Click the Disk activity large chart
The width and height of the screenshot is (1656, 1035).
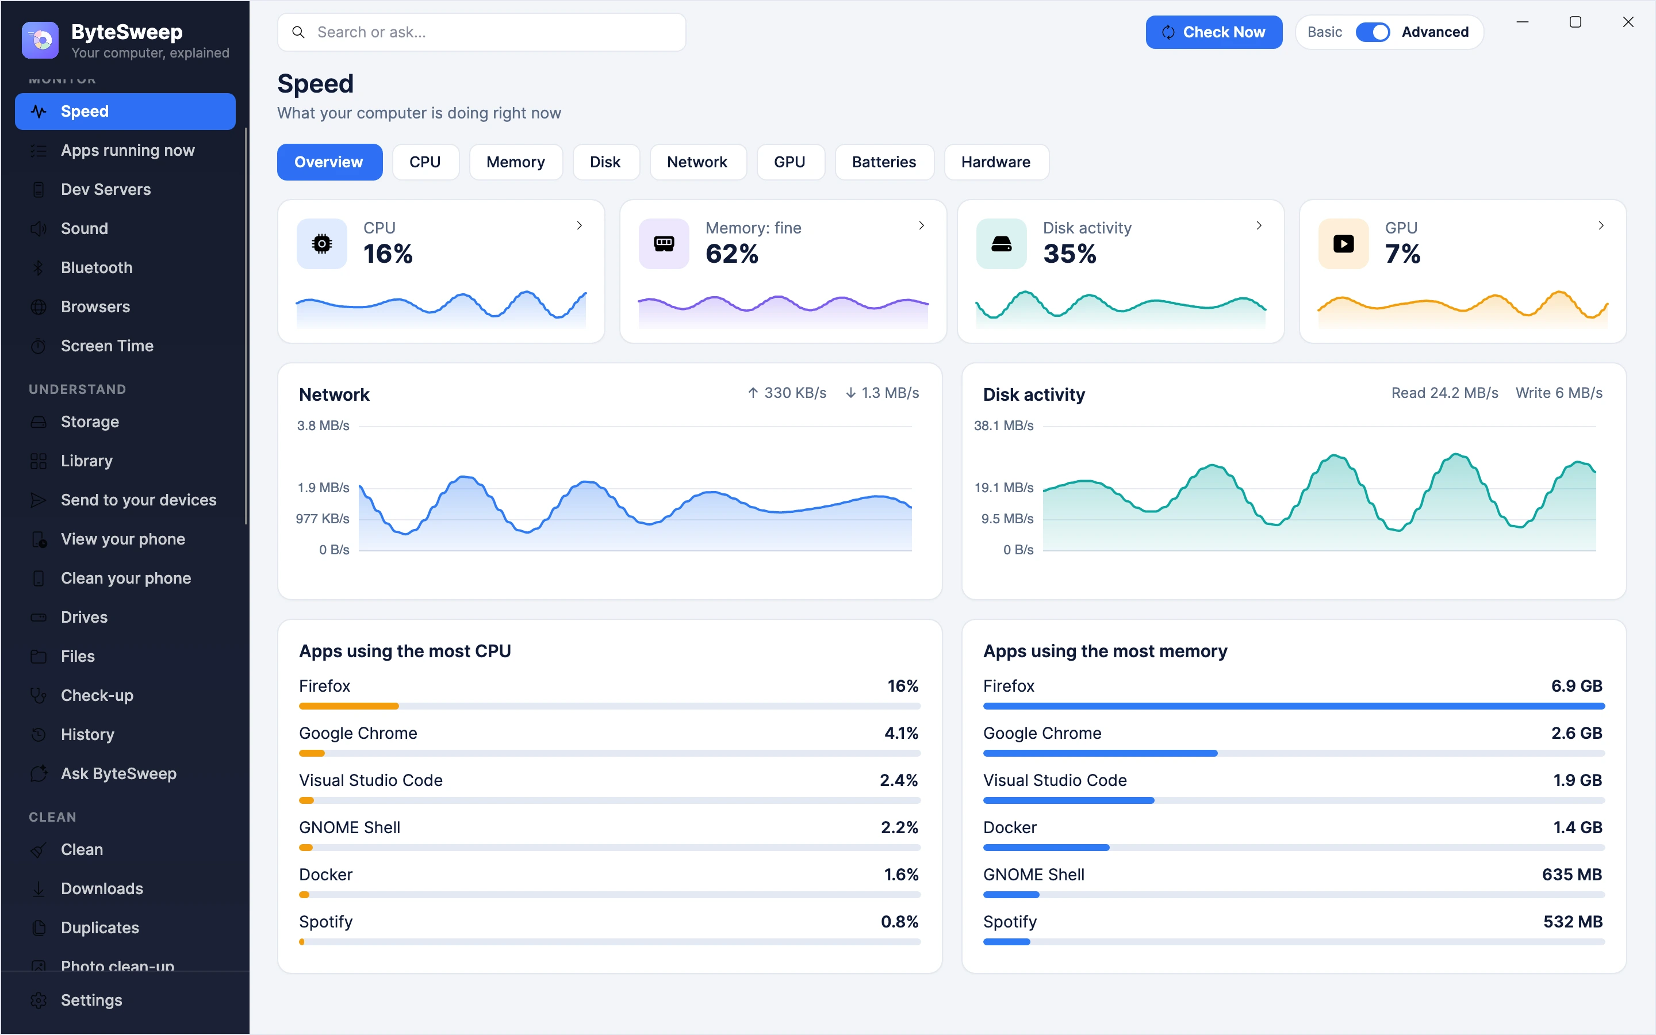tap(1318, 488)
